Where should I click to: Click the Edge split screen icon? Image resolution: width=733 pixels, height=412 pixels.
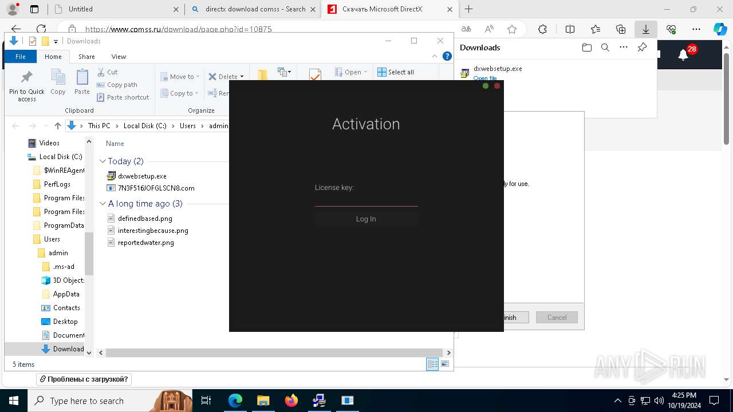(x=570, y=29)
